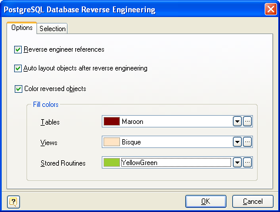280x212 pixels.
Task: Click the Bisque color swatch
Action: pyautogui.click(x=112, y=142)
